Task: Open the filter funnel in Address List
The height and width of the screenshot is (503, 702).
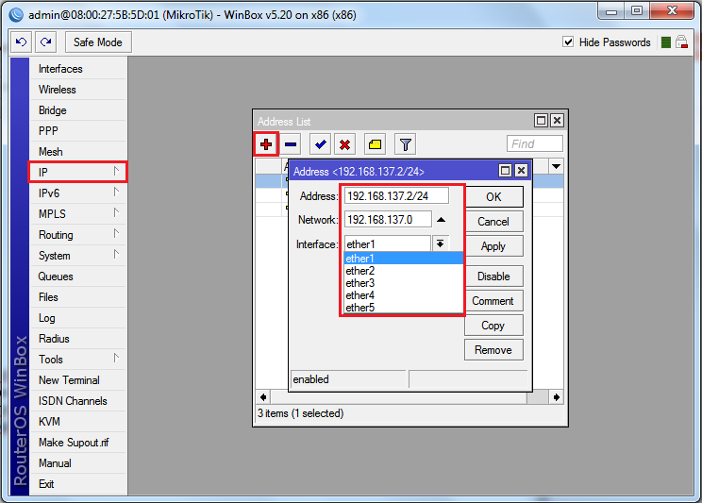Action: [x=406, y=144]
